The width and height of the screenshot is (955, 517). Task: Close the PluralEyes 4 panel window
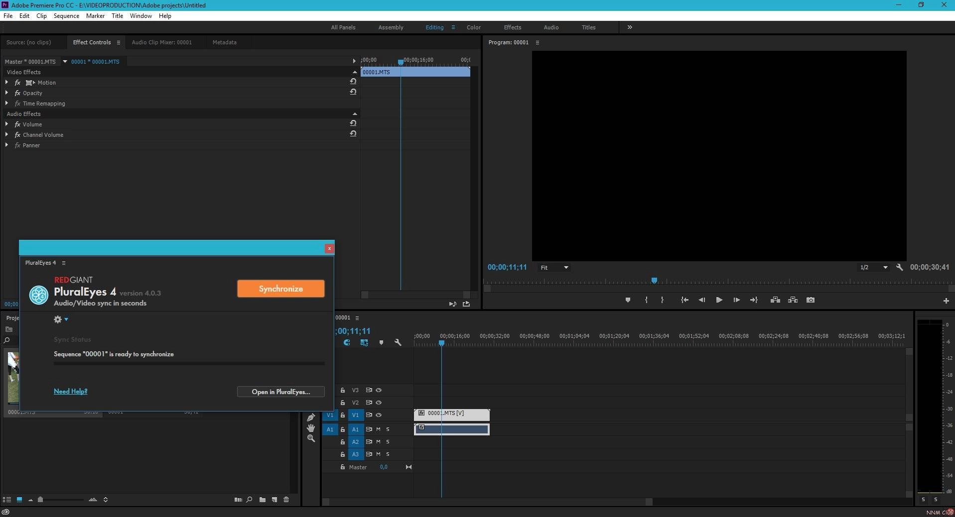point(329,248)
